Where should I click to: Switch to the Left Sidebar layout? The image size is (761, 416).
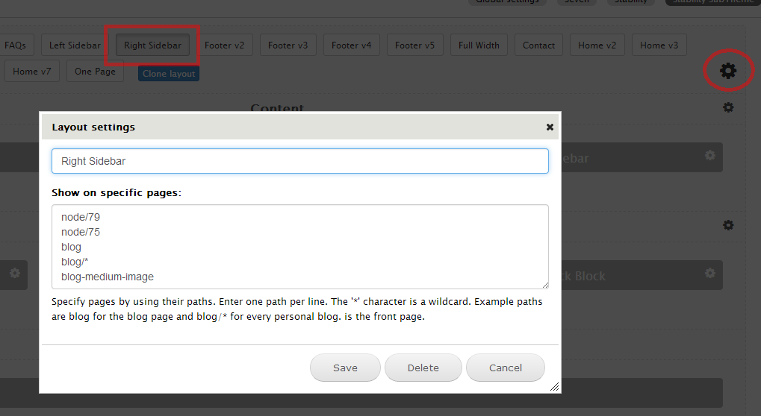pyautogui.click(x=75, y=45)
